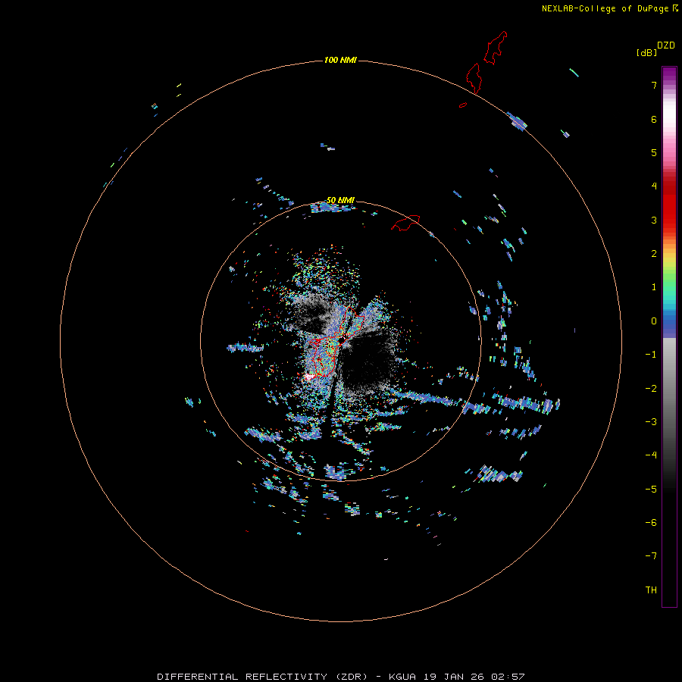The image size is (682, 682).
Task: Click the TH threshold label in legend
Action: click(x=651, y=590)
